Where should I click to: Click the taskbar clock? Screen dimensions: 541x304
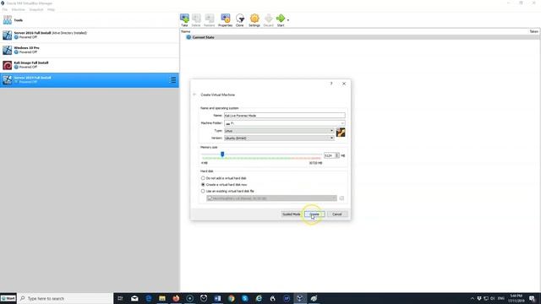click(x=516, y=298)
